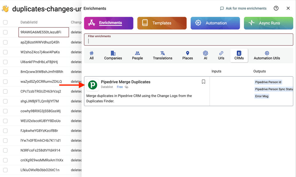Select the People category icon
296x177 pixels.
(x=137, y=53)
